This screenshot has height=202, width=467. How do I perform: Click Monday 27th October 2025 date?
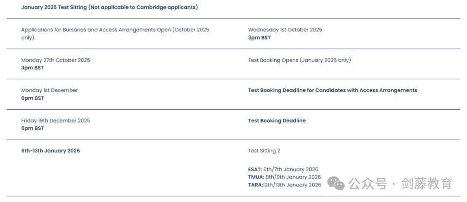pos(56,60)
